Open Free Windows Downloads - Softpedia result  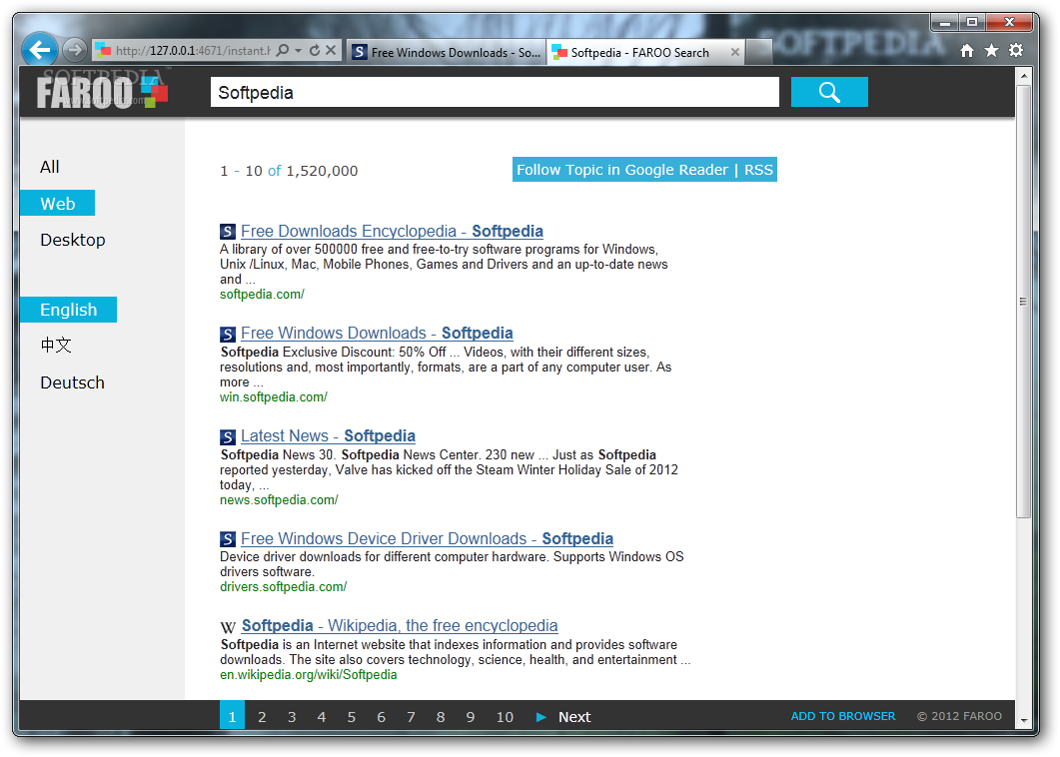click(377, 334)
